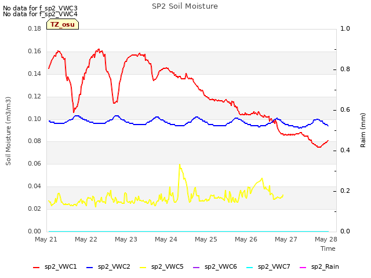371x278 pixels.
Task: Click the May 25 x-axis tick label
Action: click(x=206, y=239)
